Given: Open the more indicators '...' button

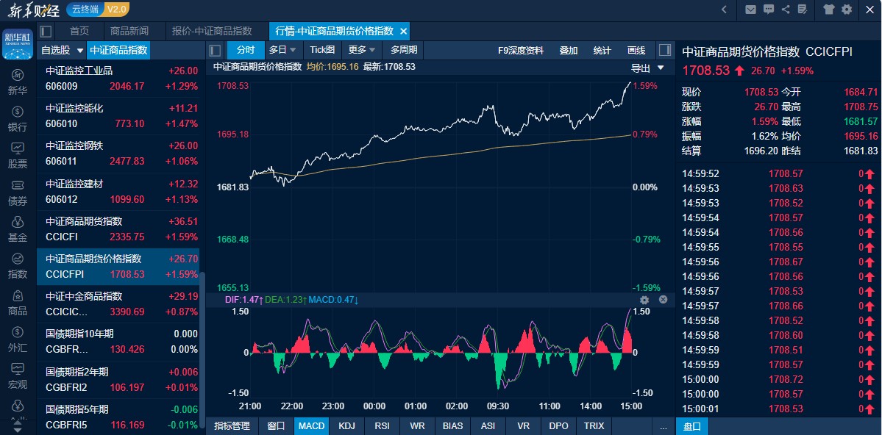Looking at the screenshot, I should point(664,426).
